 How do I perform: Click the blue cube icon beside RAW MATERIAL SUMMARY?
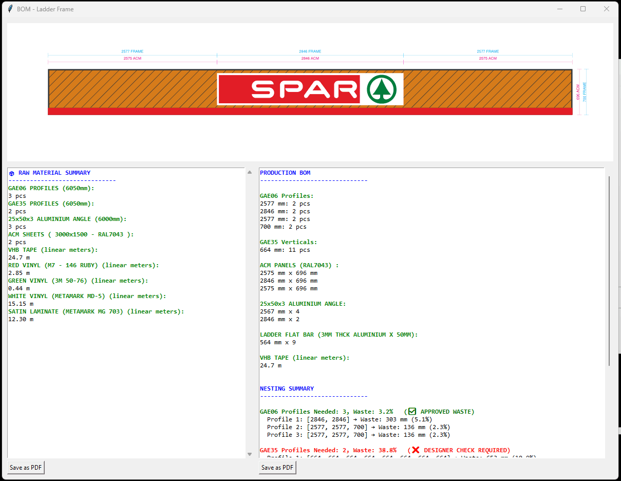(12, 173)
